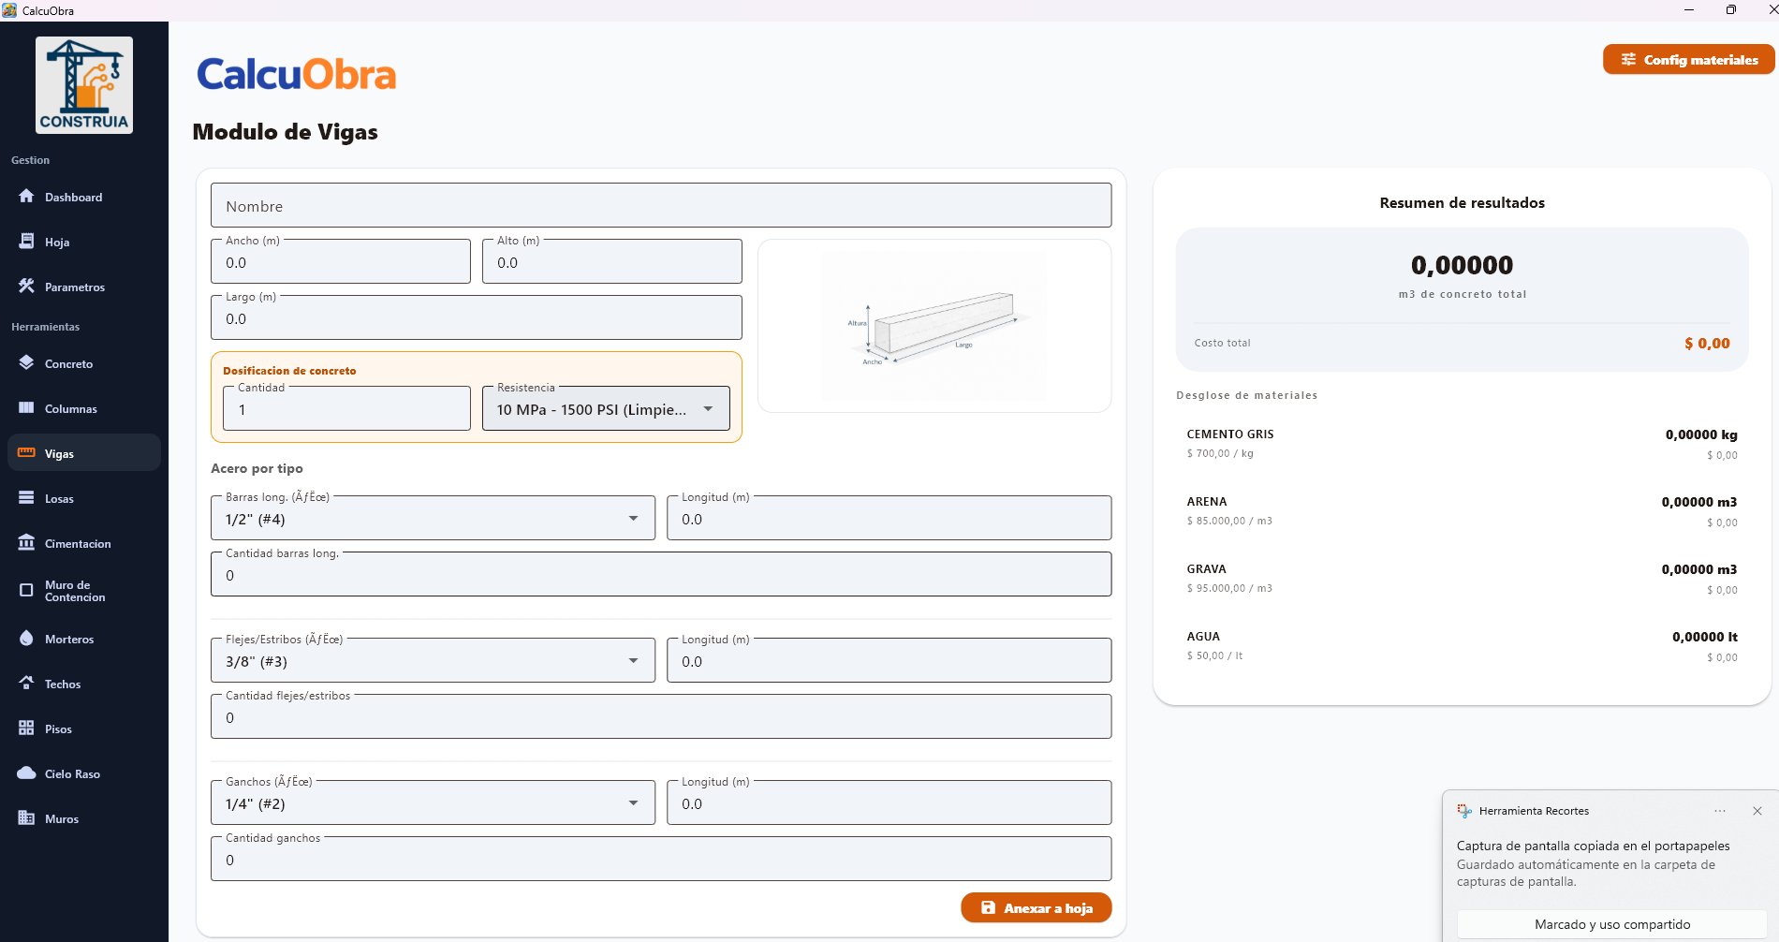Click the Parametros tools icon
Screen dimensions: 1779x942
pos(26,287)
